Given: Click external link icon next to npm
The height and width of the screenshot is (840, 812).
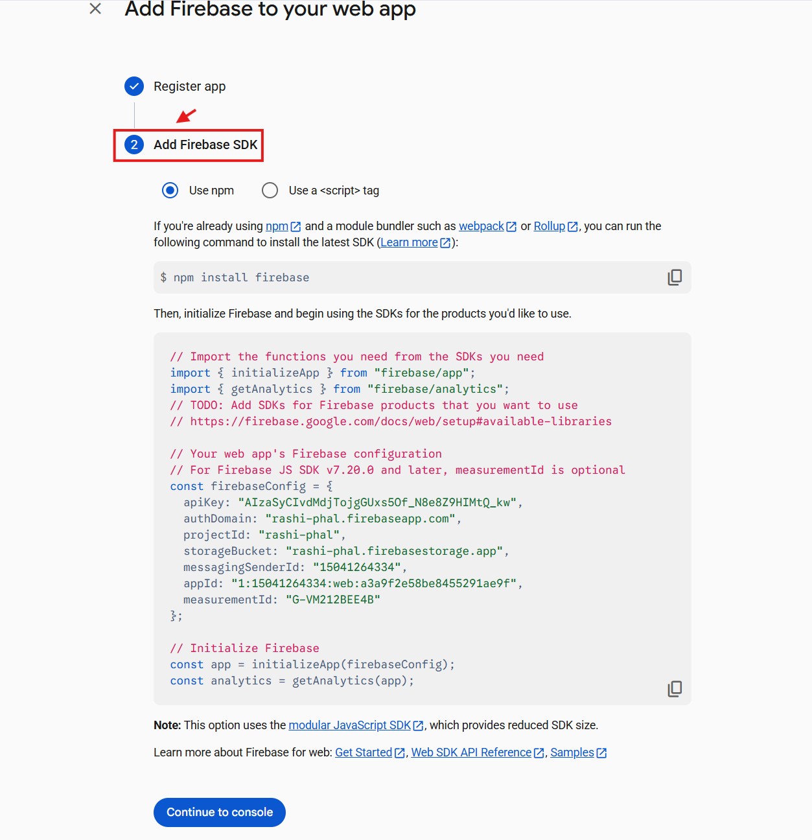Looking at the screenshot, I should click(x=296, y=227).
